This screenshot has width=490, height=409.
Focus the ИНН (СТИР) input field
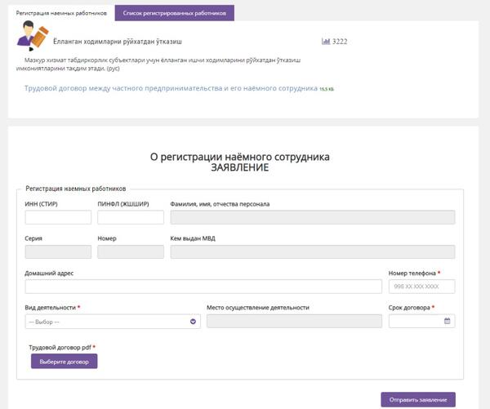58,217
